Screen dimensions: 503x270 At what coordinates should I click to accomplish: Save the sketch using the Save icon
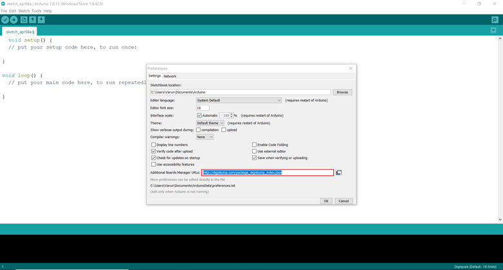click(41, 20)
